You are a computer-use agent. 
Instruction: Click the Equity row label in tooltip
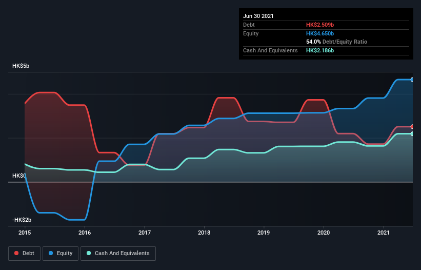[251, 33]
